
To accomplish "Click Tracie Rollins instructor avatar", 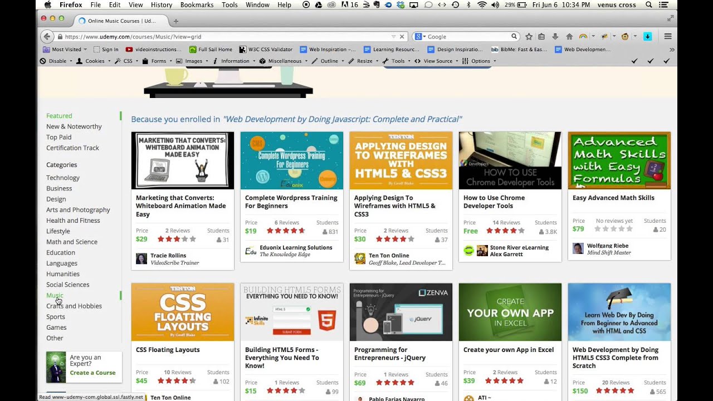I will pyautogui.click(x=141, y=258).
